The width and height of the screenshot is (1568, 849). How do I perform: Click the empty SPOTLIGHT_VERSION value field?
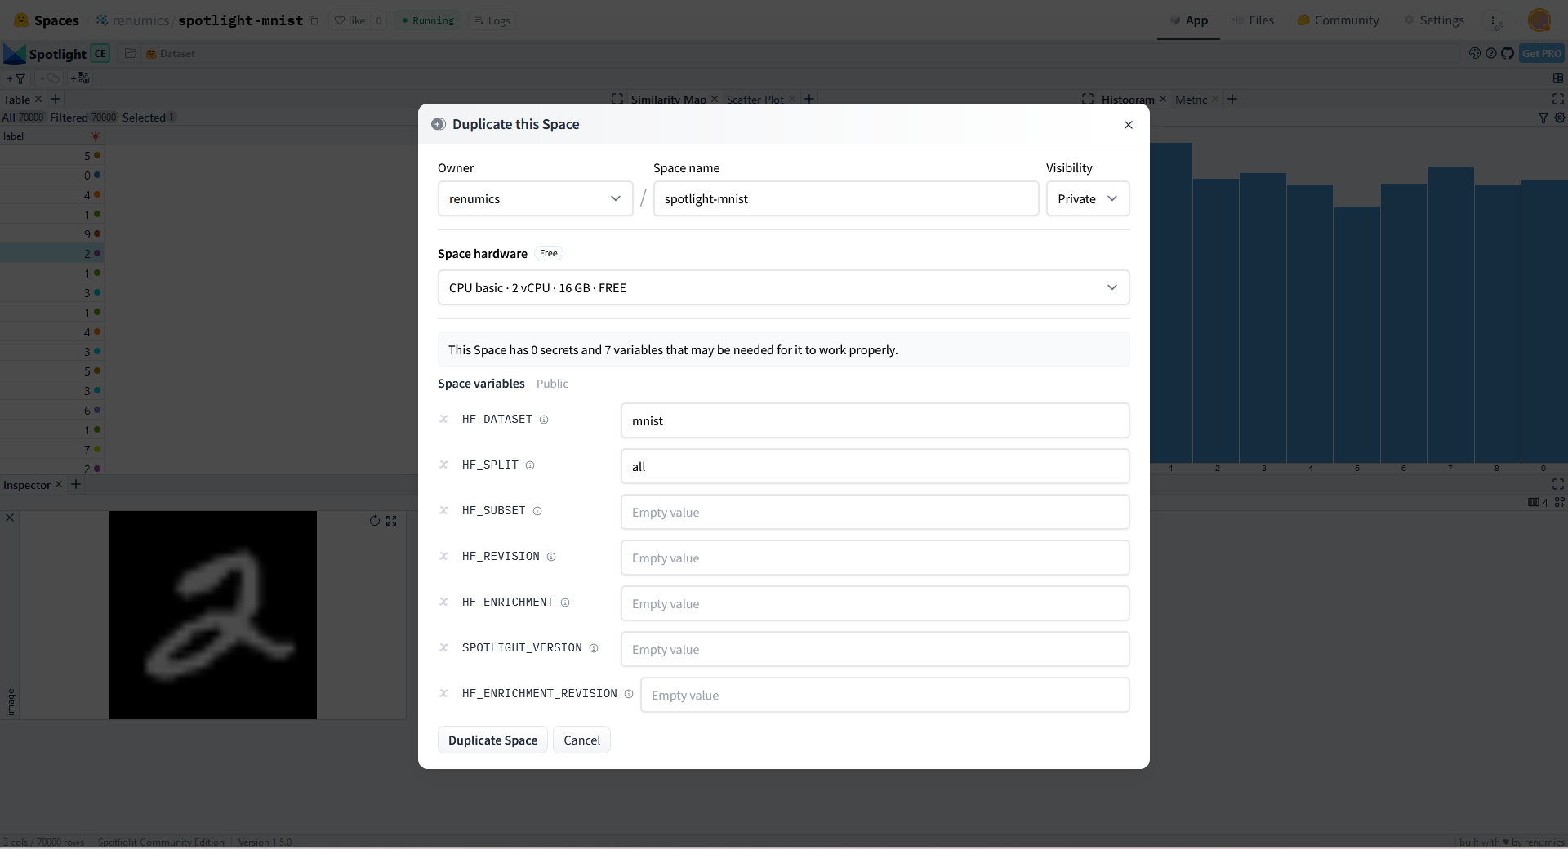point(875,649)
